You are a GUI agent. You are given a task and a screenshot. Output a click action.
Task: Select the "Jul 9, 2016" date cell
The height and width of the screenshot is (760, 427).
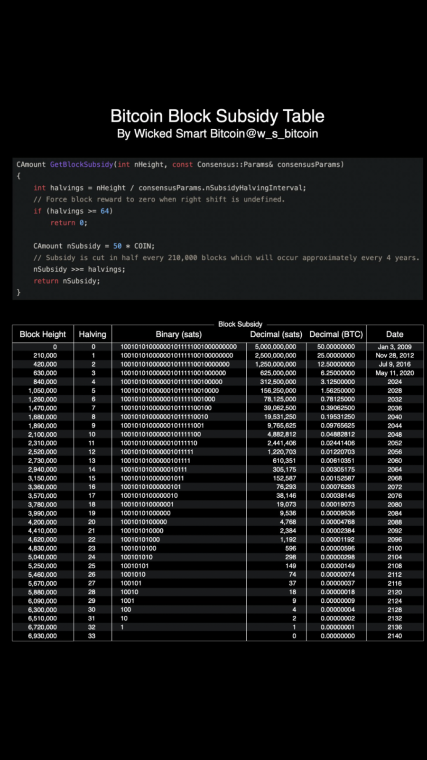tap(395, 364)
